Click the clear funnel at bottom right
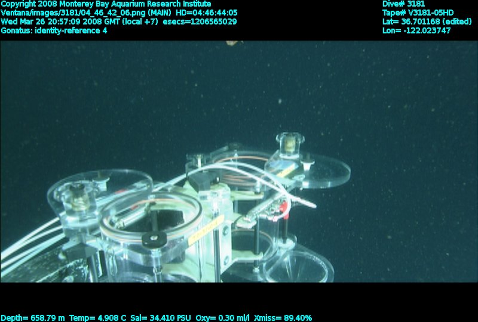 coord(299,267)
